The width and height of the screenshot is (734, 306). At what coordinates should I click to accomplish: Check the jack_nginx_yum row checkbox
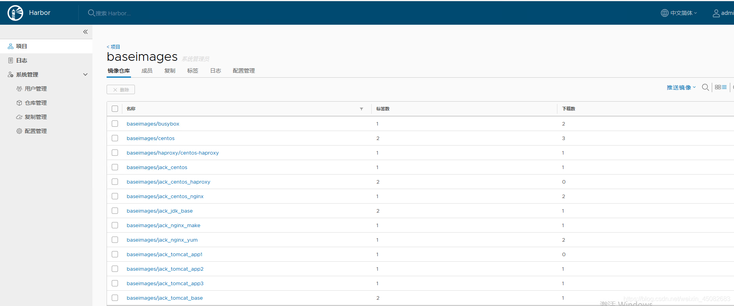click(115, 240)
